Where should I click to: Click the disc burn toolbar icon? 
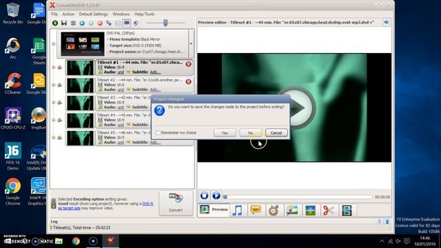click(136, 23)
